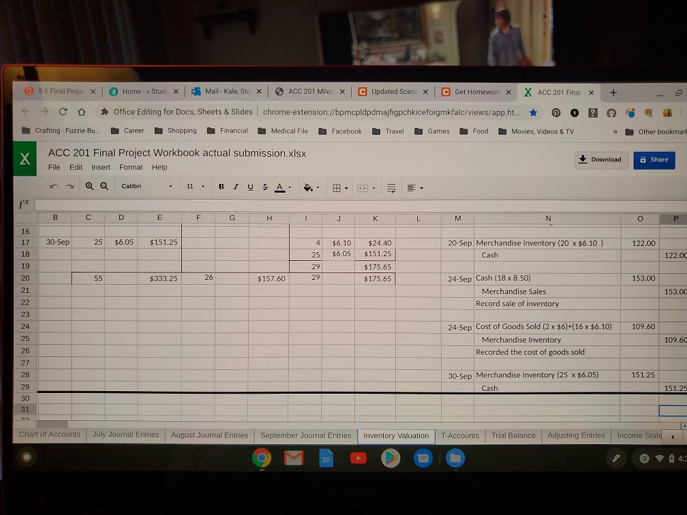Click the cell borders icon

click(x=337, y=188)
